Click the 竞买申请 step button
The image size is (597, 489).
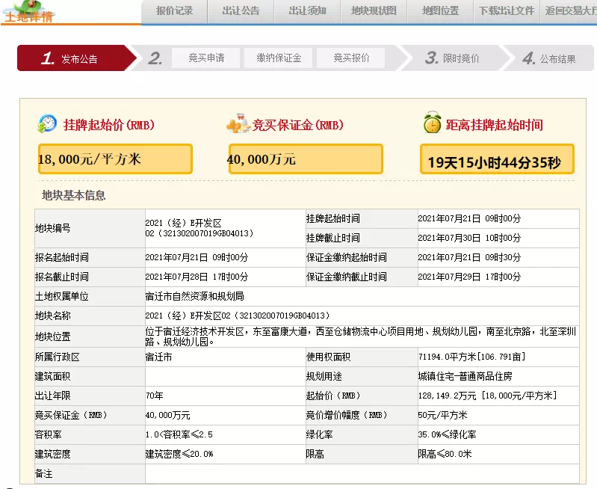pyautogui.click(x=206, y=58)
